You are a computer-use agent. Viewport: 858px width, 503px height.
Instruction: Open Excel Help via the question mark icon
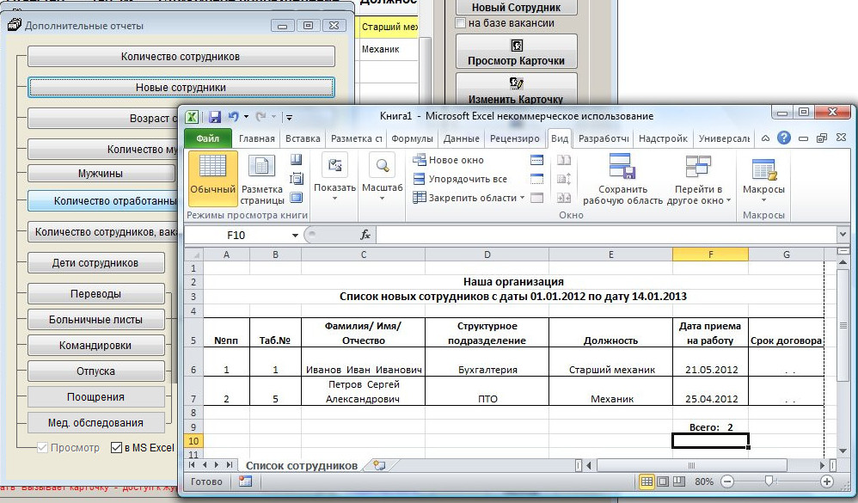click(x=783, y=138)
